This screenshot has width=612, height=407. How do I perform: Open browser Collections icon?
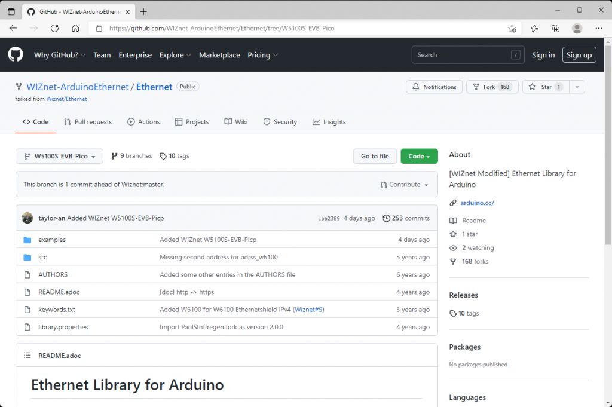[555, 28]
